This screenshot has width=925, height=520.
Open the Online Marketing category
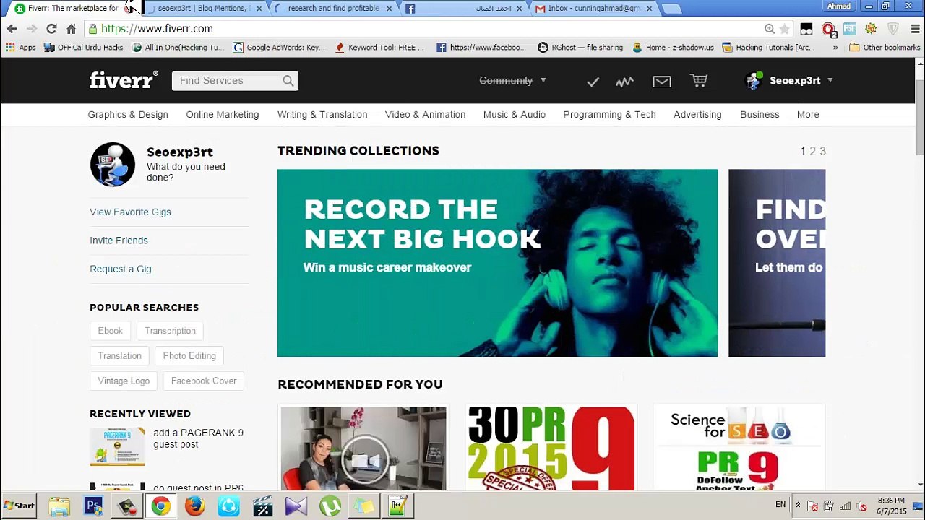pyautogui.click(x=222, y=114)
